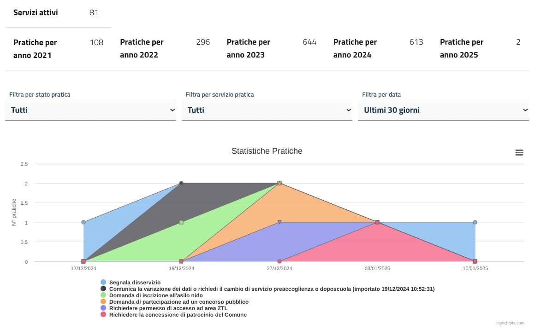Click green square marker at 19/12/2024
Image resolution: width=535 pixels, height=329 pixels.
pyautogui.click(x=181, y=222)
